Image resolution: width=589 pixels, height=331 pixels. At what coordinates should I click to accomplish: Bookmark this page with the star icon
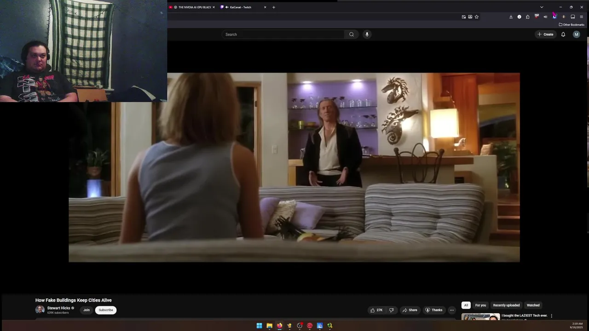point(477,17)
